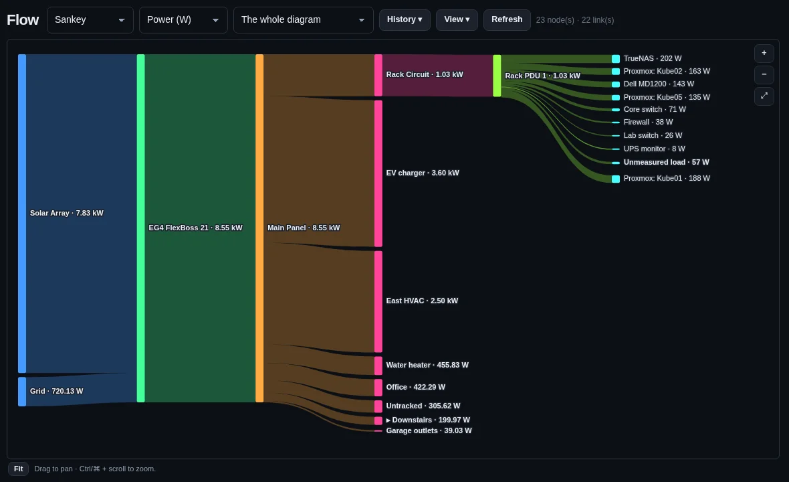The width and height of the screenshot is (789, 482).
Task: Click the Office pink node bar
Action: [x=378, y=388]
